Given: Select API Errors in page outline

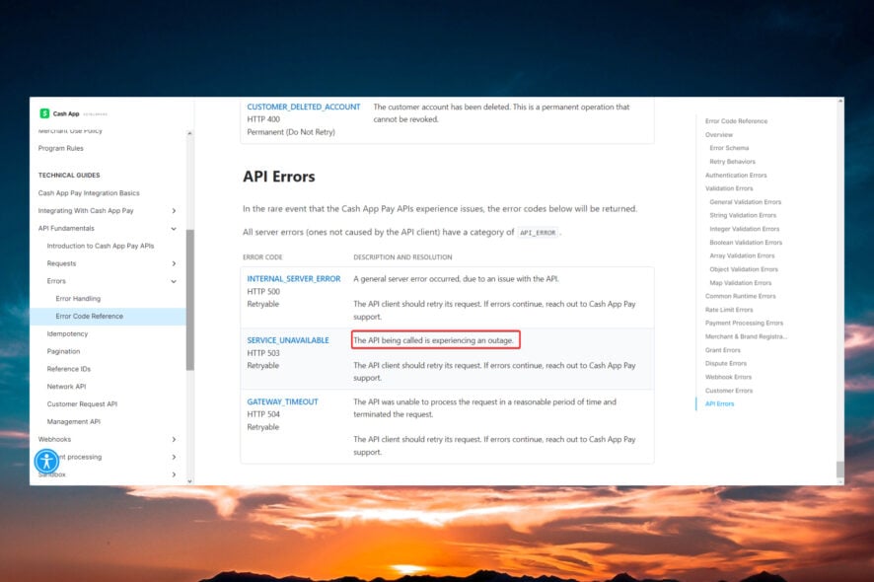Looking at the screenshot, I should [719, 403].
